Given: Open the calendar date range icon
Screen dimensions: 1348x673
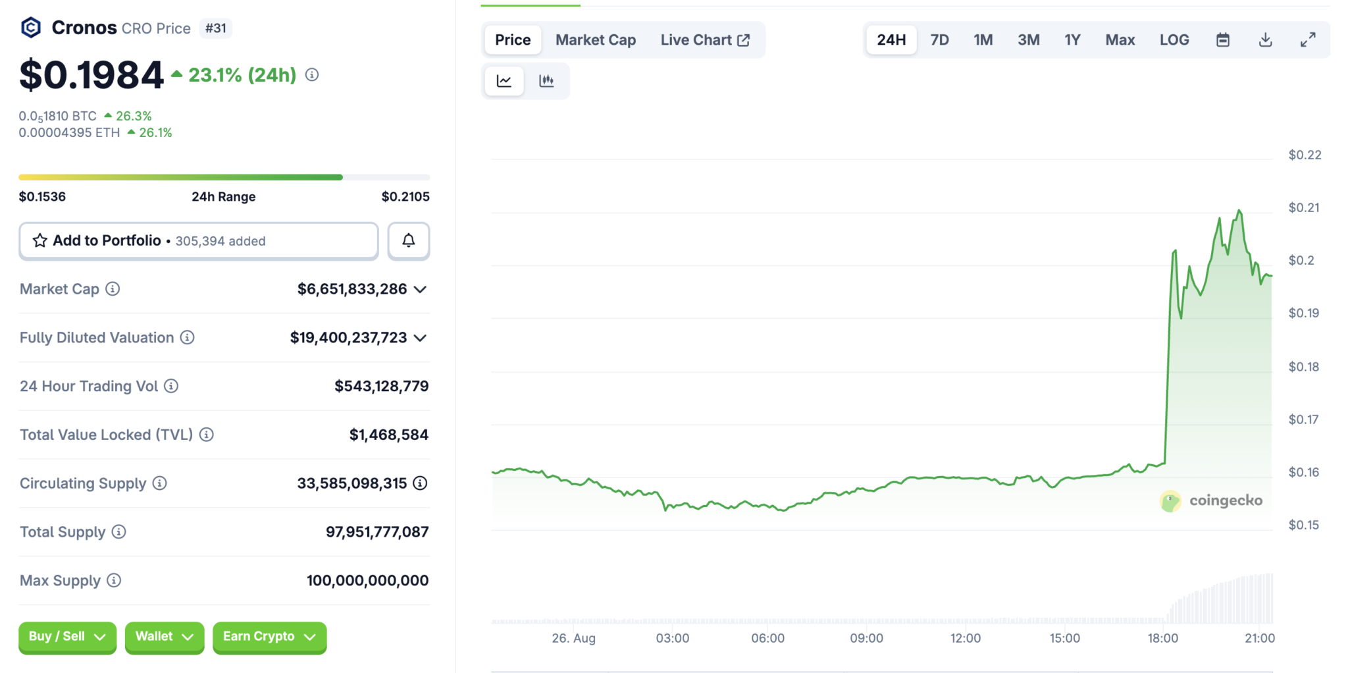Looking at the screenshot, I should (x=1223, y=40).
